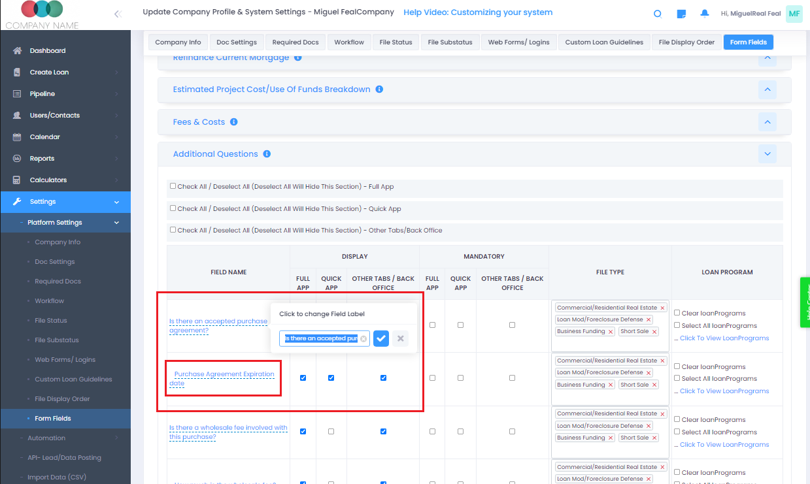Check Clear loanPrograms in accepted purchase agreement row
The height and width of the screenshot is (484, 810).
click(677, 313)
